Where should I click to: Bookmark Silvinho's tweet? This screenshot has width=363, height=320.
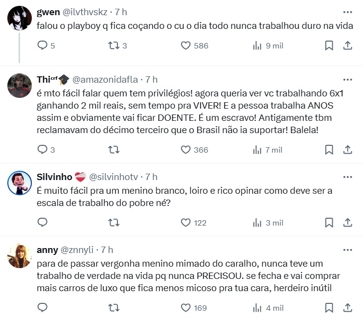click(329, 223)
